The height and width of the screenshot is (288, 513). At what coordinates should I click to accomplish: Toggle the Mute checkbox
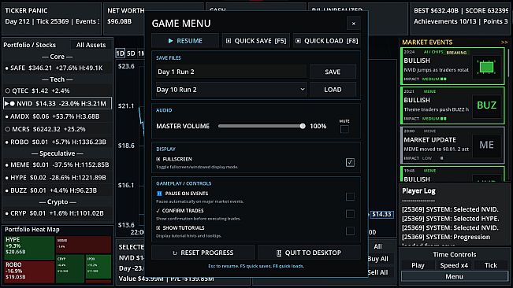pos(344,129)
